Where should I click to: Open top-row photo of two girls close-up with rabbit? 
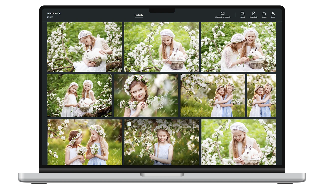tap(238, 47)
